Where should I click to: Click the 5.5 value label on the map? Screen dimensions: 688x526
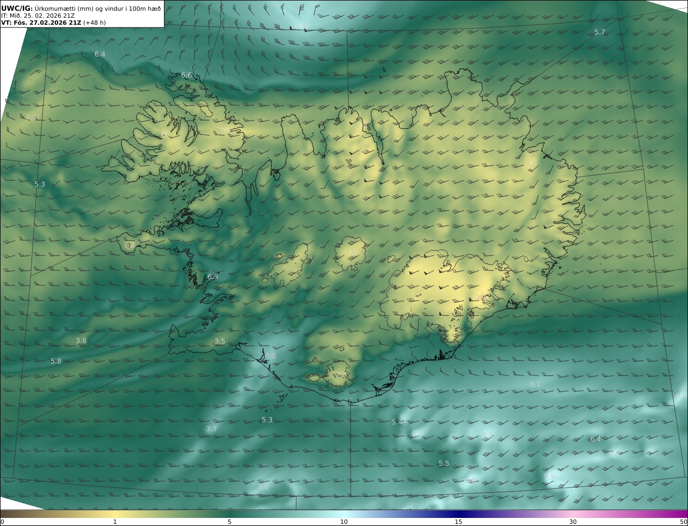[443, 464]
